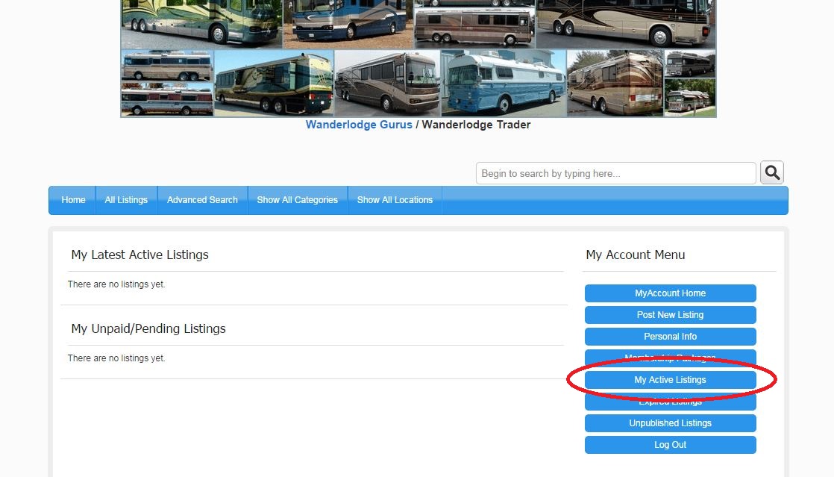The width and height of the screenshot is (834, 477).
Task: Click the brown swirl-painted bus photo
Action: (x=615, y=83)
